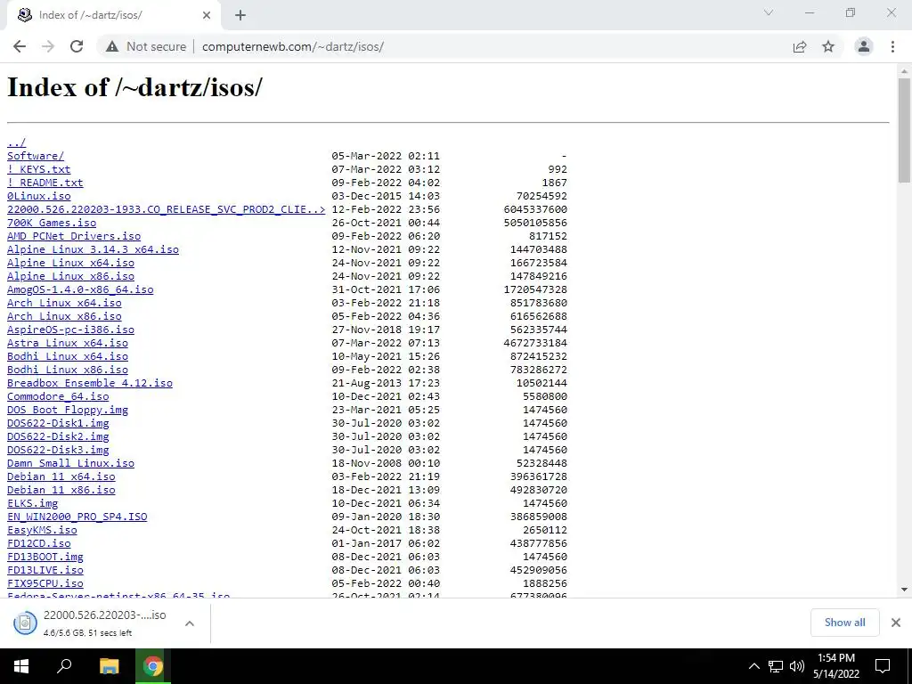The height and width of the screenshot is (684, 912).
Task: Click Show all downloads button
Action: click(x=844, y=623)
